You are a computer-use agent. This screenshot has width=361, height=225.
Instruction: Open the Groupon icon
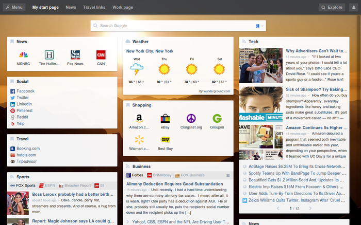217,118
